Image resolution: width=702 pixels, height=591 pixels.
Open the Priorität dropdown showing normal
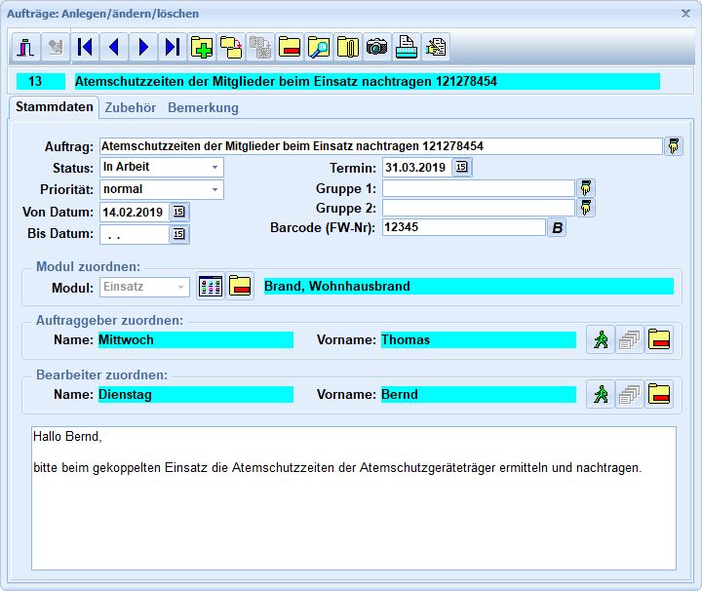[162, 189]
